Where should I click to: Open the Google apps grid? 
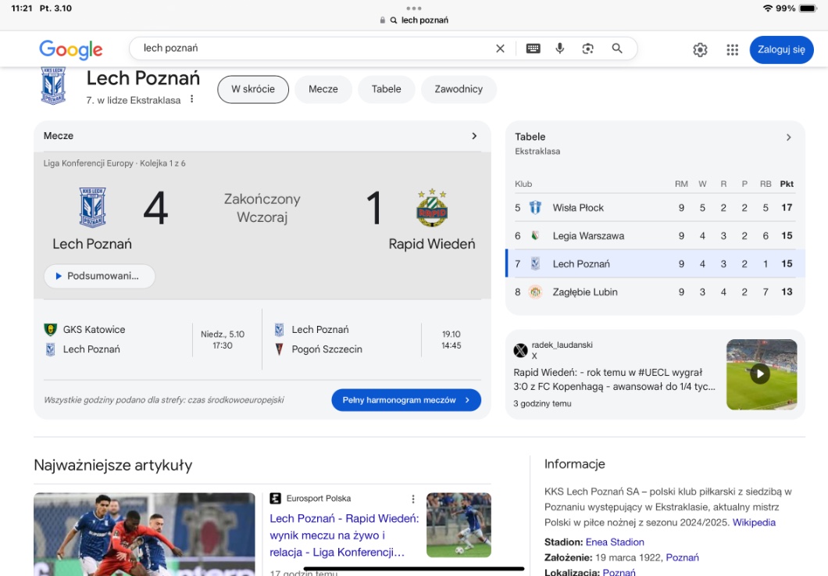pos(732,50)
